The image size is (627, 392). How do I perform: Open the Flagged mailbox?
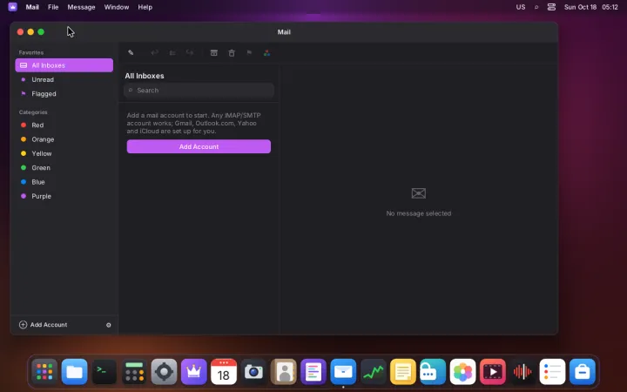point(64,93)
